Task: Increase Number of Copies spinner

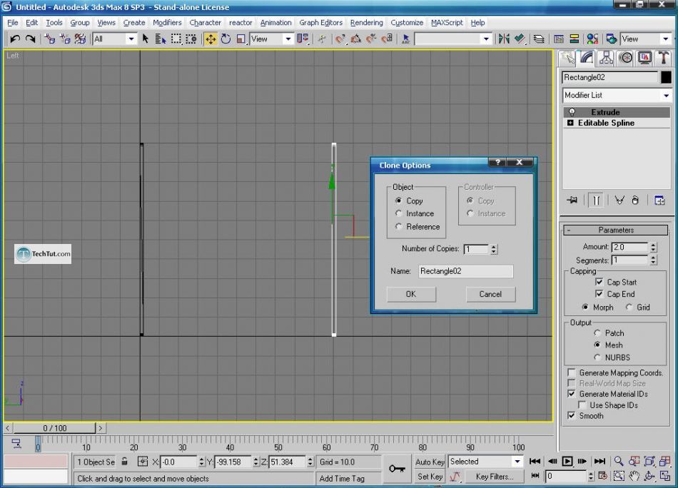Action: pyautogui.click(x=494, y=247)
